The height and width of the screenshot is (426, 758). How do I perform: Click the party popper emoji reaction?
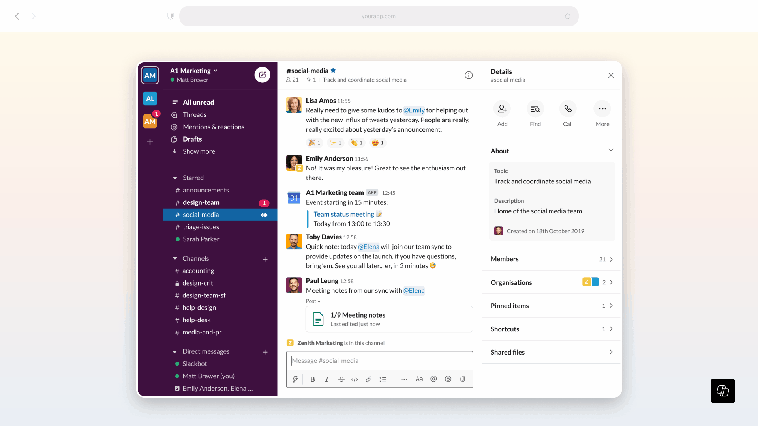(x=314, y=143)
